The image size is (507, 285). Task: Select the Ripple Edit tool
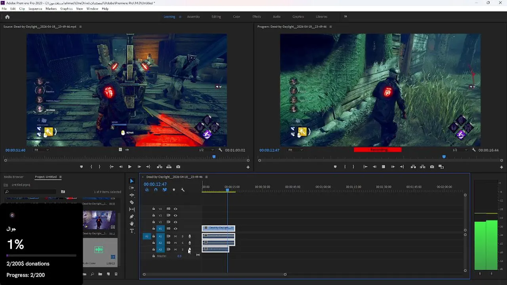point(132,195)
